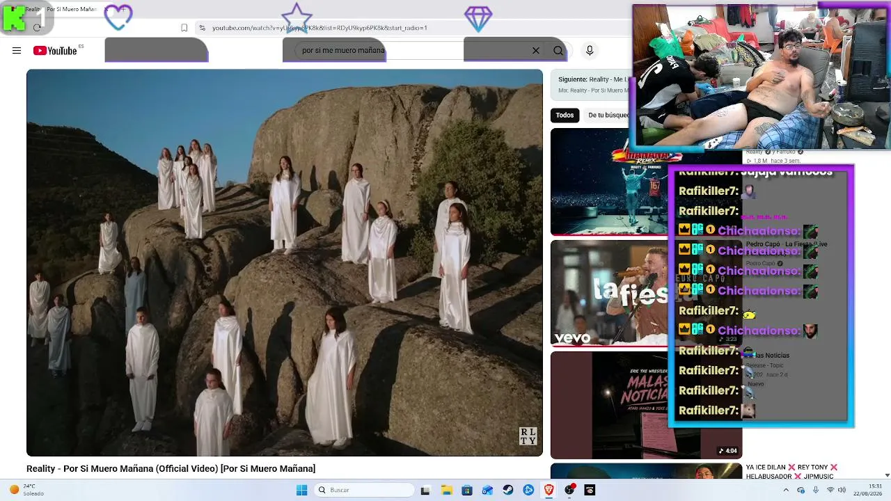
Task: Clear the YouTube search query
Action: 535,50
